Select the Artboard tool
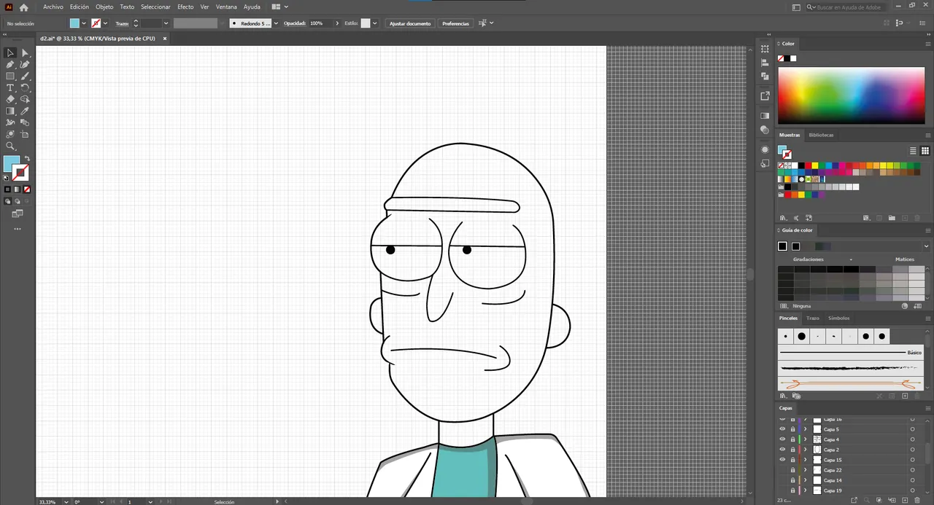 coord(25,134)
